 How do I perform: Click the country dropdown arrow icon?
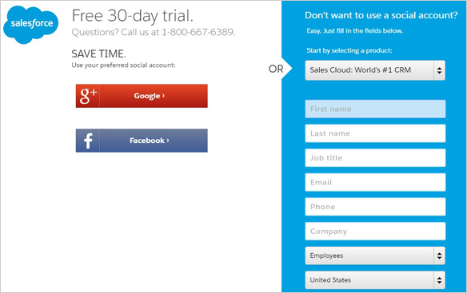coord(439,280)
